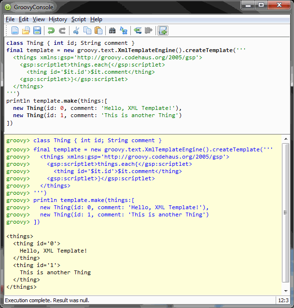The image size is (294, 308).
Task: Go to next history script icon
Action: 149,30
